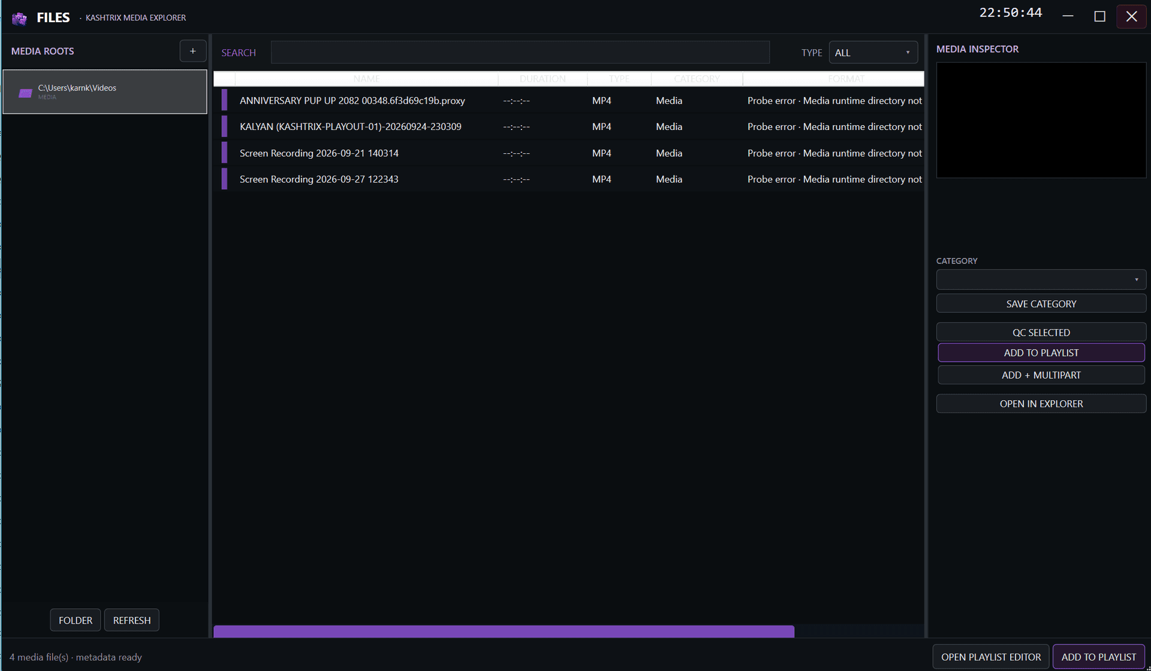Expand the Category dropdown in Media Inspector

click(1041, 280)
